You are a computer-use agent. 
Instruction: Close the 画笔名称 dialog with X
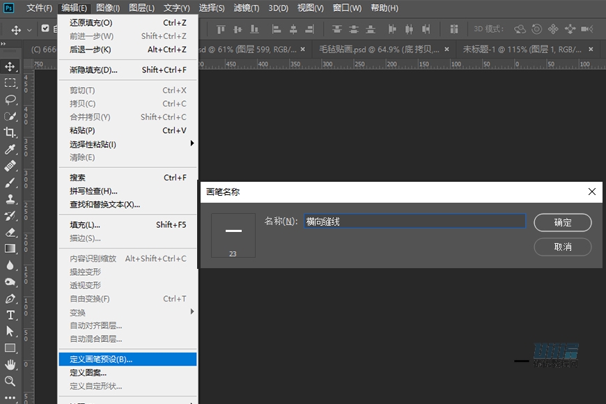[591, 192]
